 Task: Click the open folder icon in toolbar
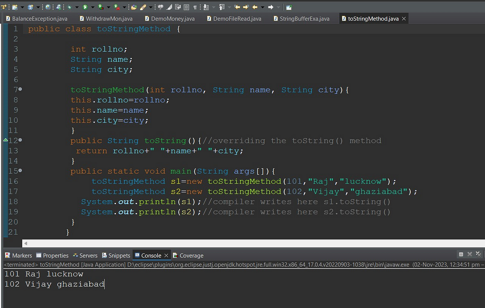tap(134, 7)
